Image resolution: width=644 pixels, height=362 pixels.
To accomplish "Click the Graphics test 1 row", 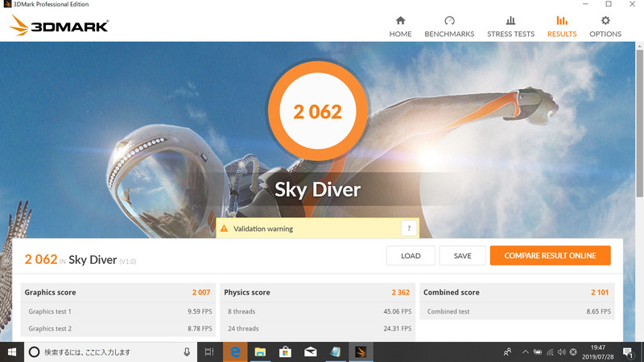I will 118,311.
